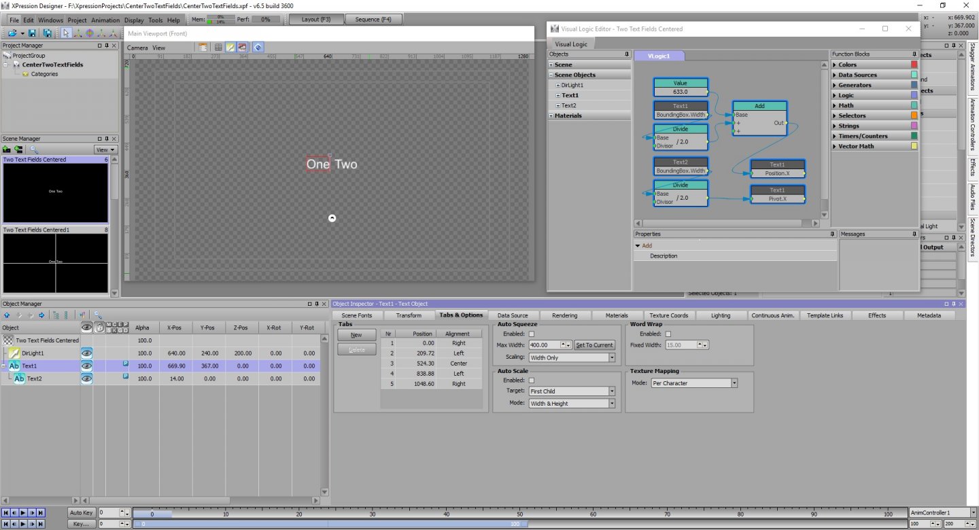Click the move up arrow in Object Manager
The width and height of the screenshot is (979, 530).
click(x=7, y=315)
